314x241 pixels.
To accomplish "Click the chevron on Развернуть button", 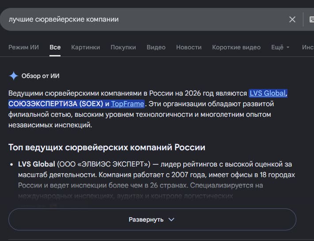I will pos(171,219).
